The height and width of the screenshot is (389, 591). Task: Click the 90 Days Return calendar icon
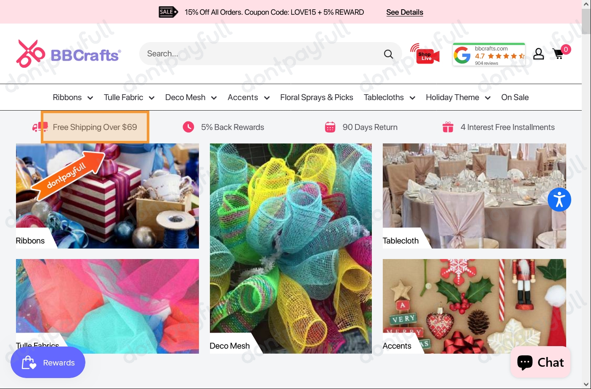[331, 127]
